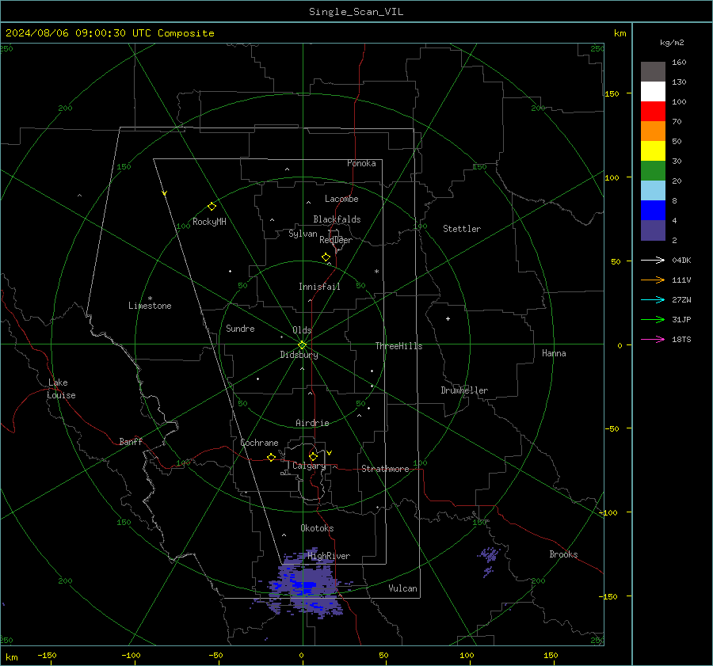Click the Single_Scan_VIL title
The image size is (713, 666).
coord(356,12)
